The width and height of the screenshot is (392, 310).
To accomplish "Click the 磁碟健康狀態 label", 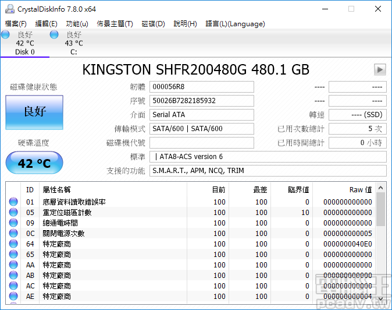I will coord(34,87).
